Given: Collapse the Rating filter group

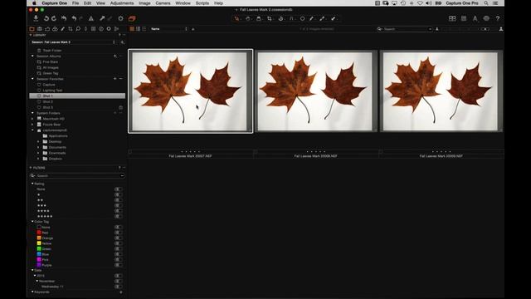Looking at the screenshot, I should click(32, 184).
